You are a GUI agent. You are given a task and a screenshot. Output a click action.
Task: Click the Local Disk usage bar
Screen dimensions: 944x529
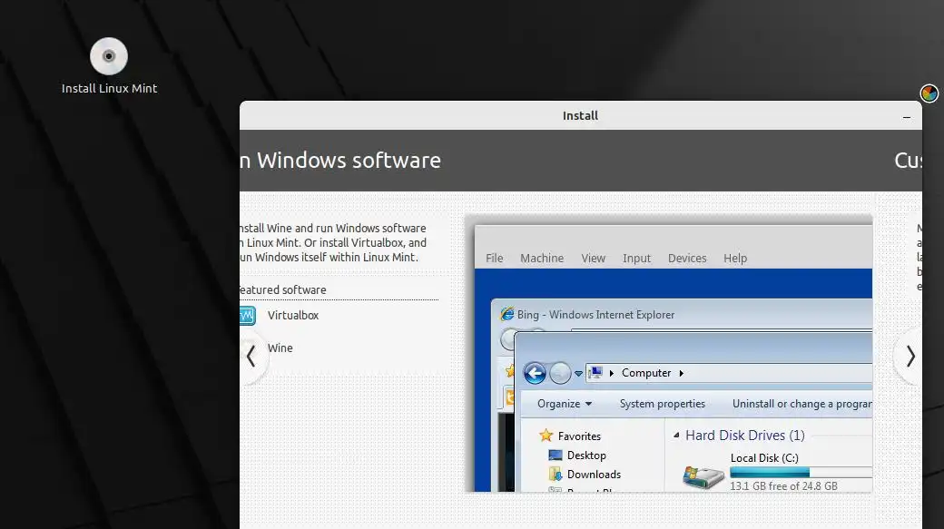tap(801, 473)
